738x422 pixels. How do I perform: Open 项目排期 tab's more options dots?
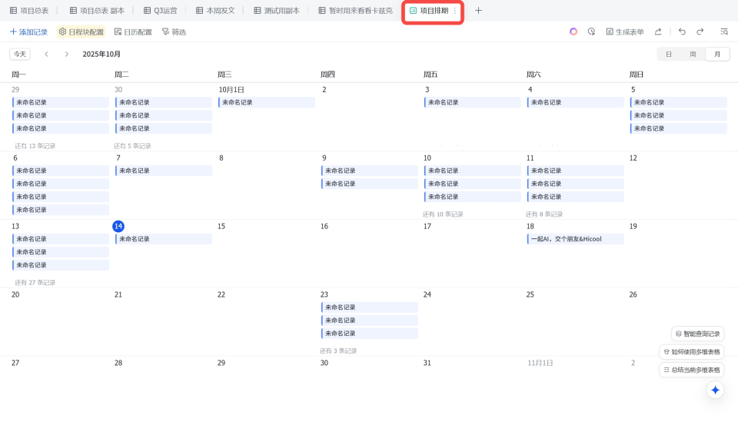[x=454, y=11]
